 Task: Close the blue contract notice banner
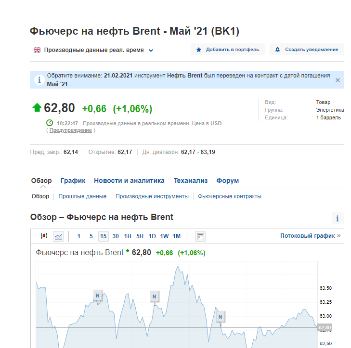[x=338, y=80]
